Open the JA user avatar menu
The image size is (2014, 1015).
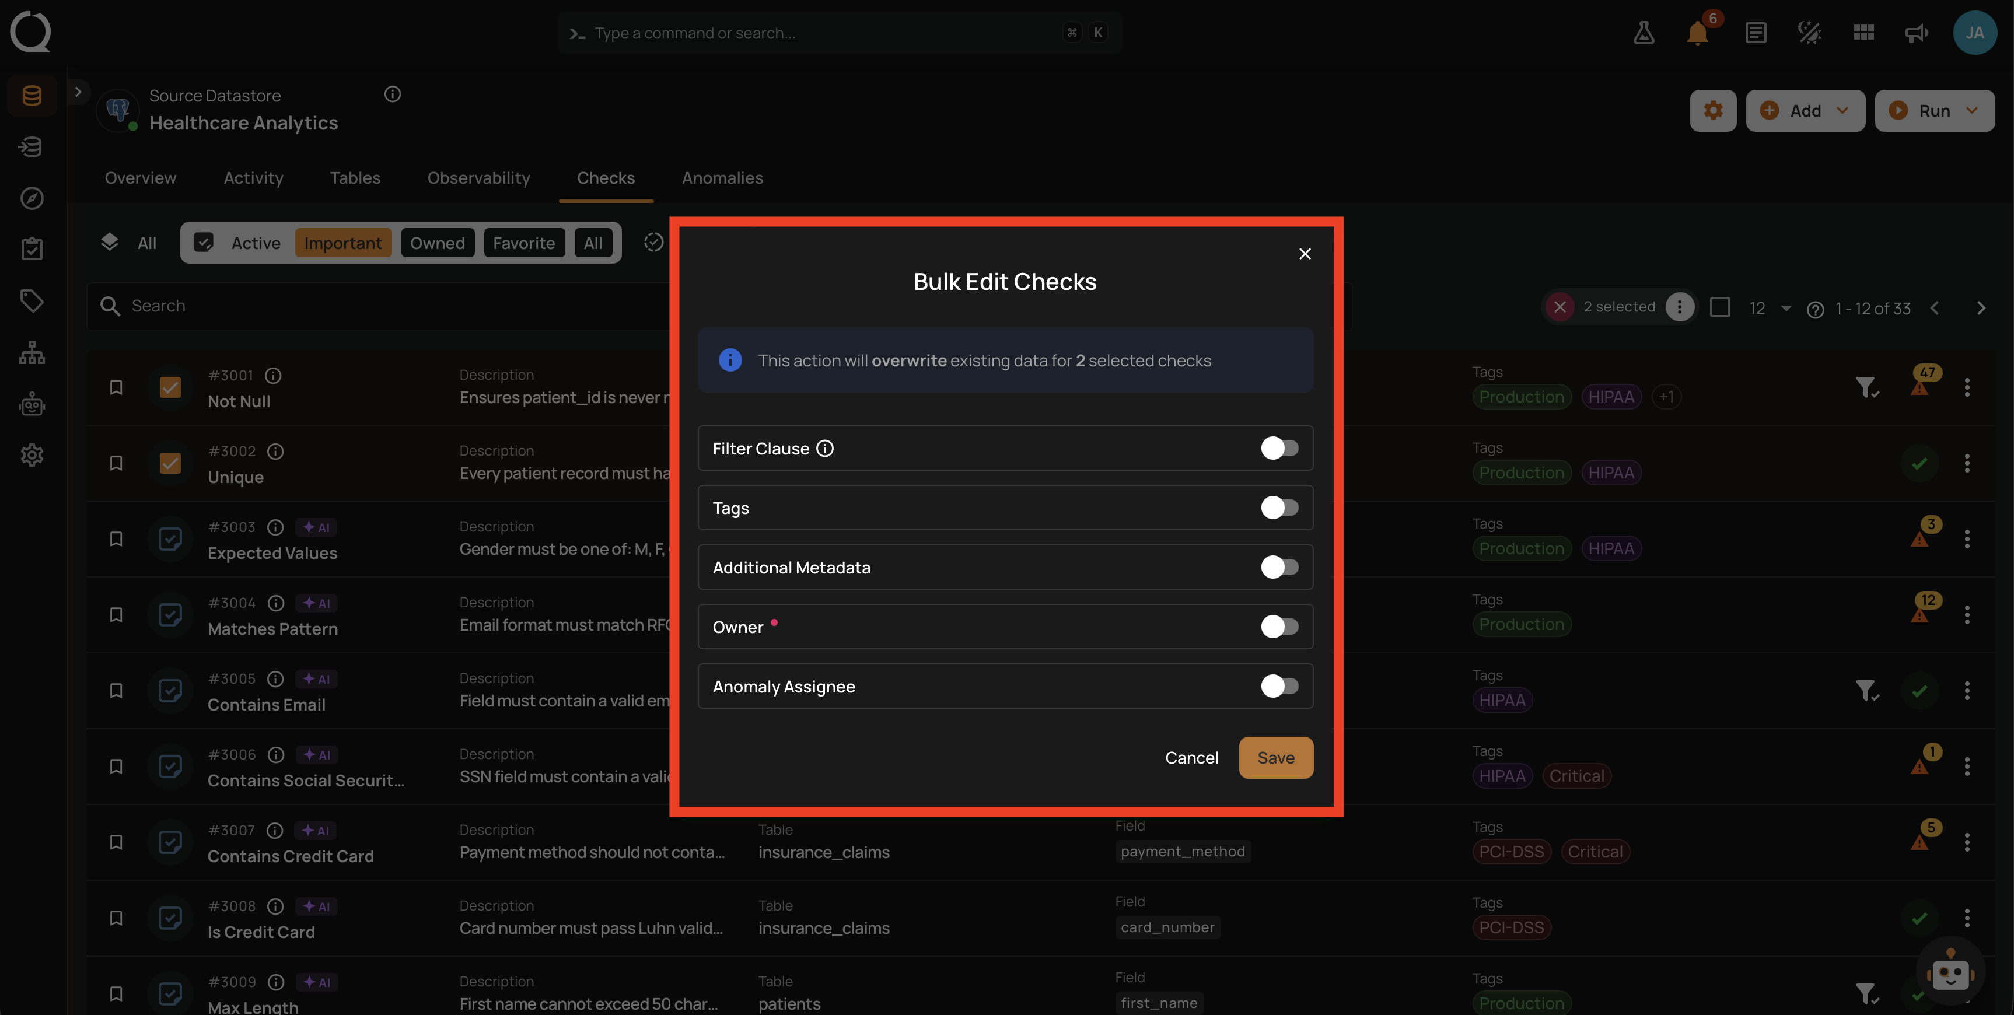point(1975,33)
